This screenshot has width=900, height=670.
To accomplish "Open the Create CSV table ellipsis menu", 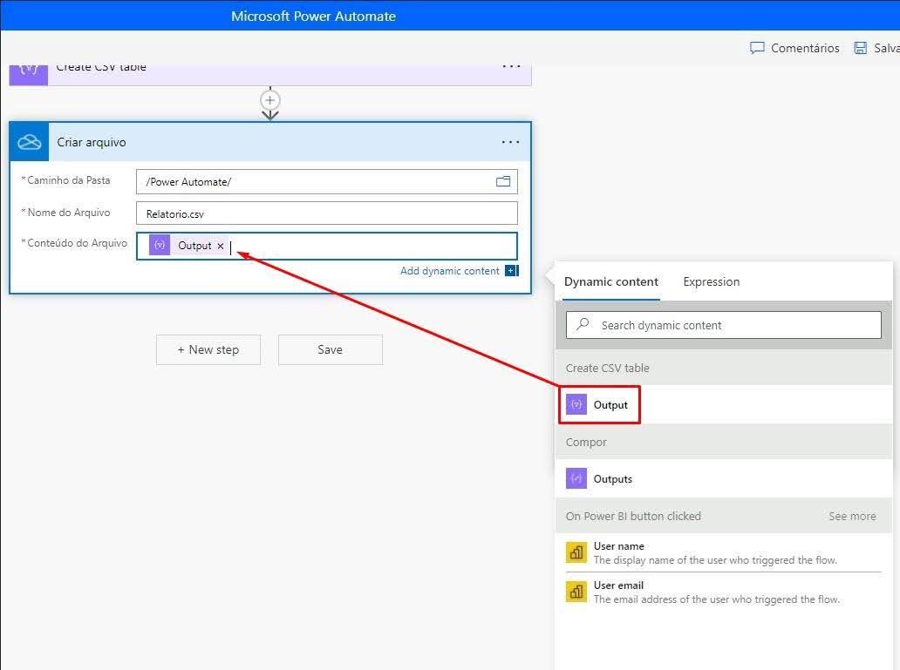I will pyautogui.click(x=511, y=67).
